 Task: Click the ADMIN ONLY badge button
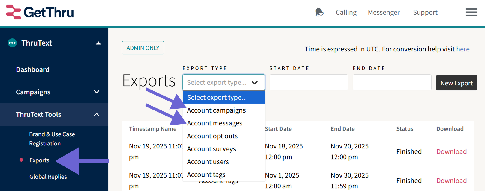pyautogui.click(x=143, y=48)
